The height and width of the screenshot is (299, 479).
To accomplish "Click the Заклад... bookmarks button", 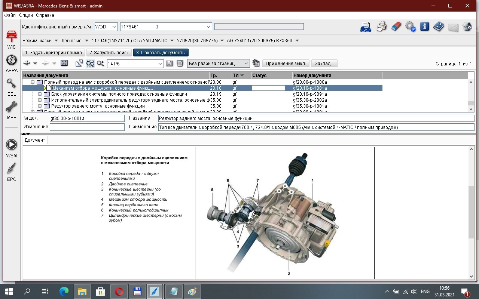I will 324,64.
